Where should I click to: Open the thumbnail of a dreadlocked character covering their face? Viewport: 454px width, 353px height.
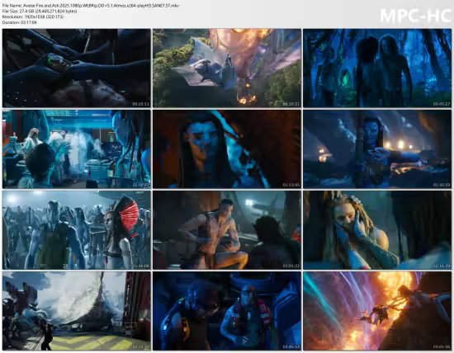(377, 230)
